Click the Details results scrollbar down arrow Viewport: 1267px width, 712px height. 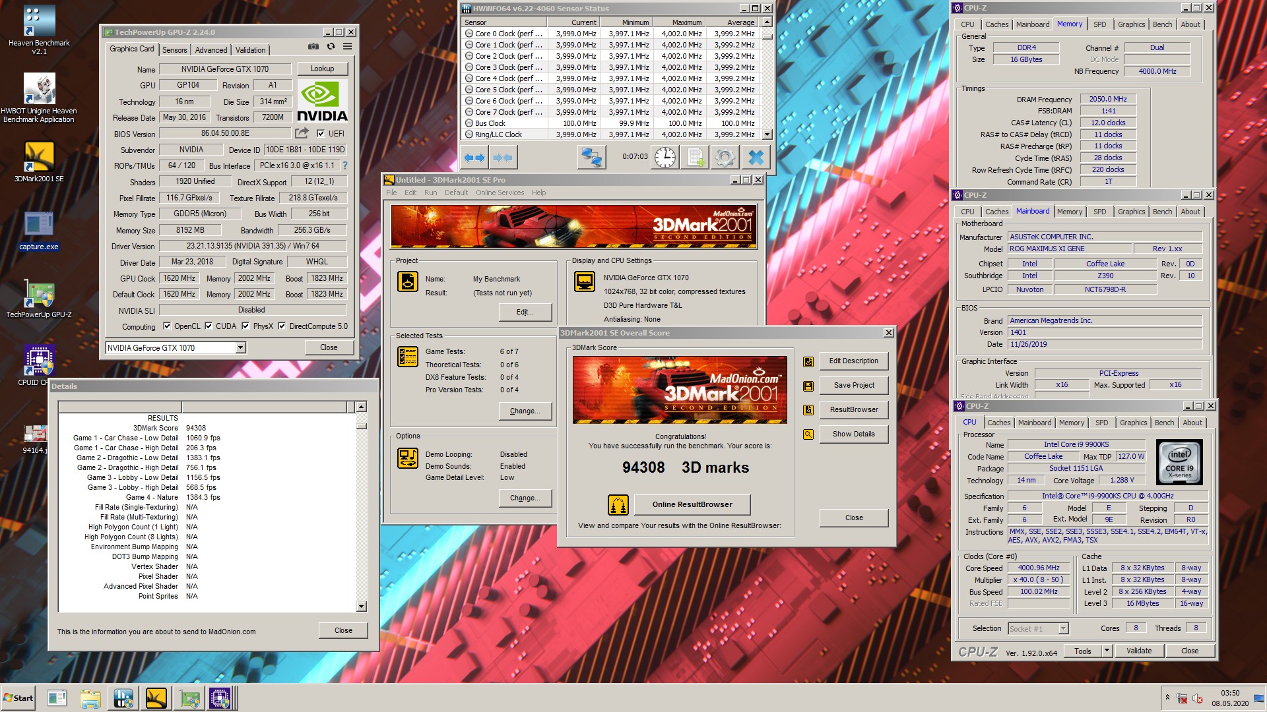coord(361,607)
